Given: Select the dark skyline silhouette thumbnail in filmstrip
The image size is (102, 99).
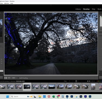Looking at the screenshot, I should point(52,87).
